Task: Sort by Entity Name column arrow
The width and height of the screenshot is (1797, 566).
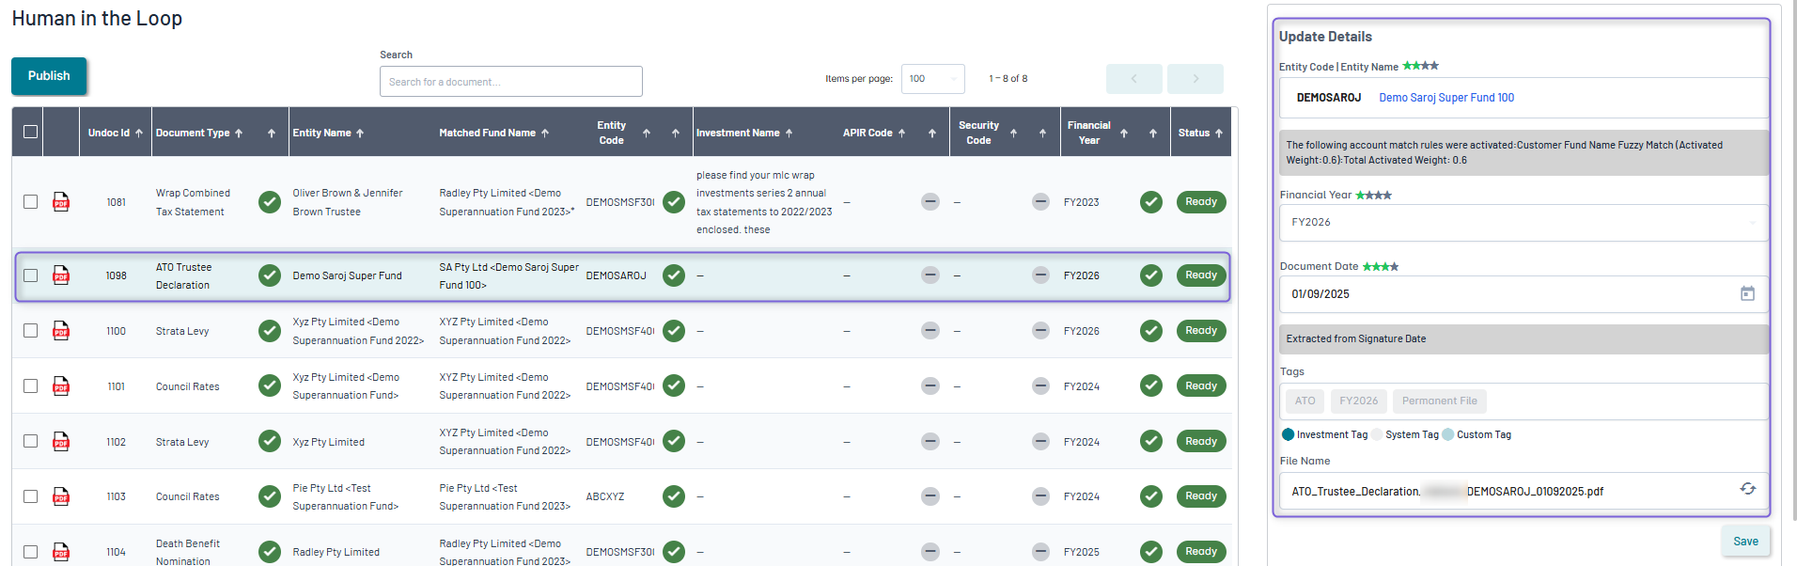Action: [360, 134]
